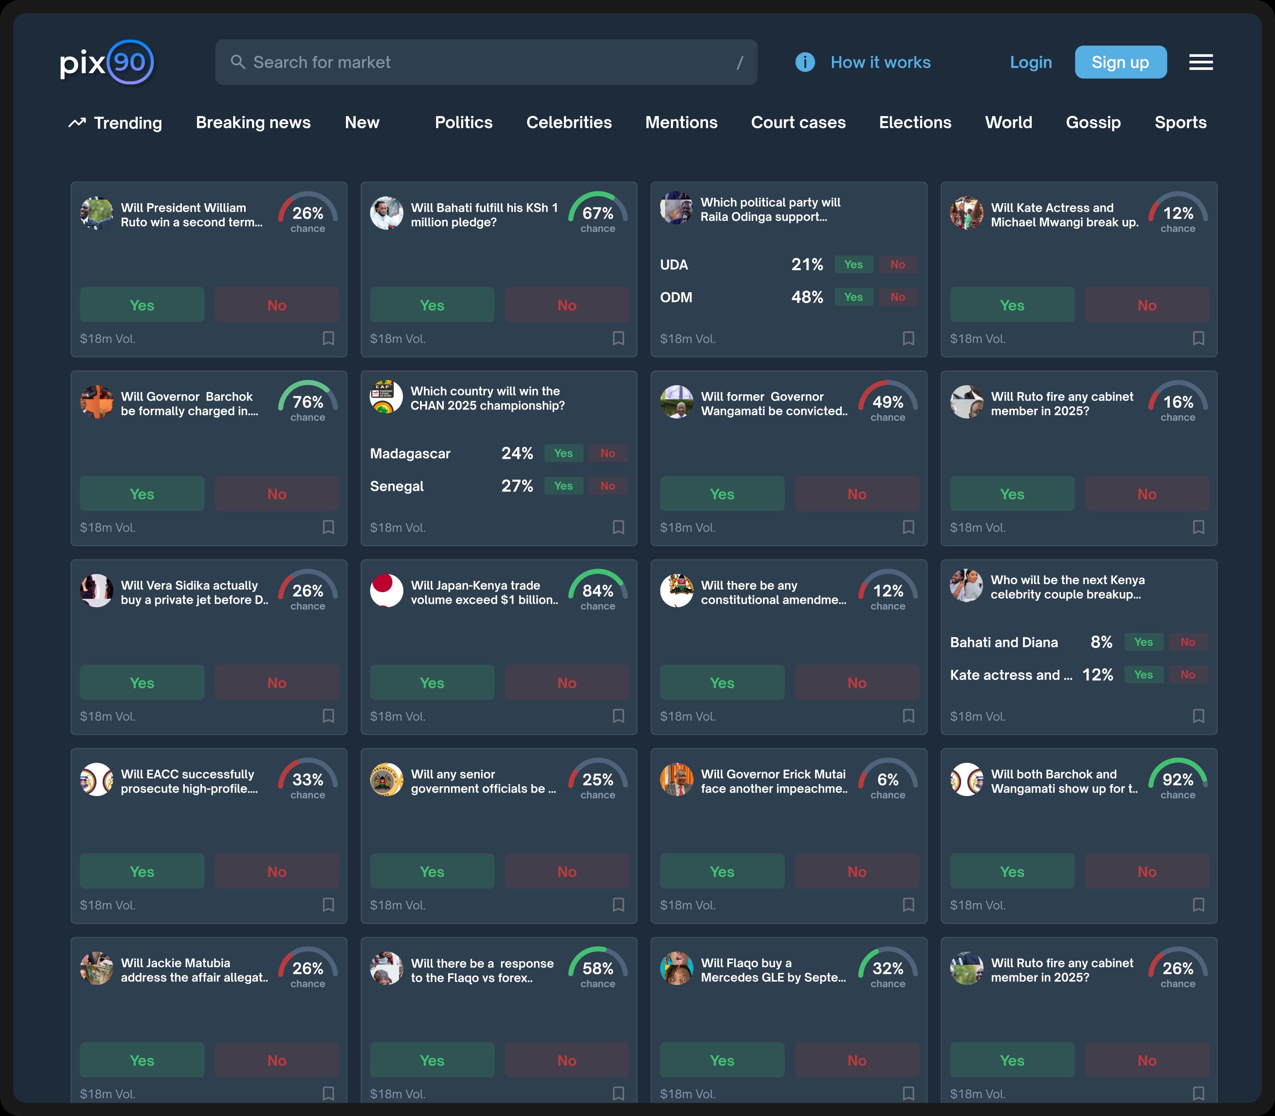Open the Sports category tab
This screenshot has height=1116, width=1275.
click(x=1181, y=123)
